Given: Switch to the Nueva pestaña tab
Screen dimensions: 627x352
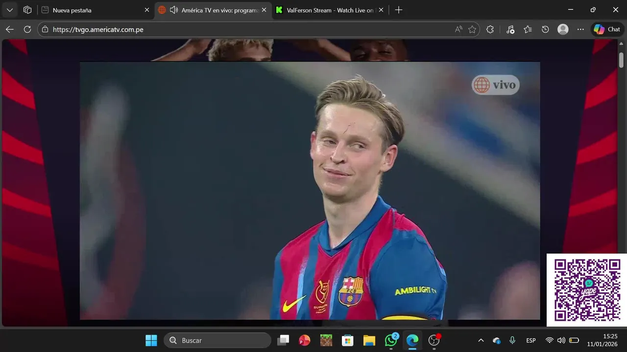Looking at the screenshot, I should [x=96, y=10].
